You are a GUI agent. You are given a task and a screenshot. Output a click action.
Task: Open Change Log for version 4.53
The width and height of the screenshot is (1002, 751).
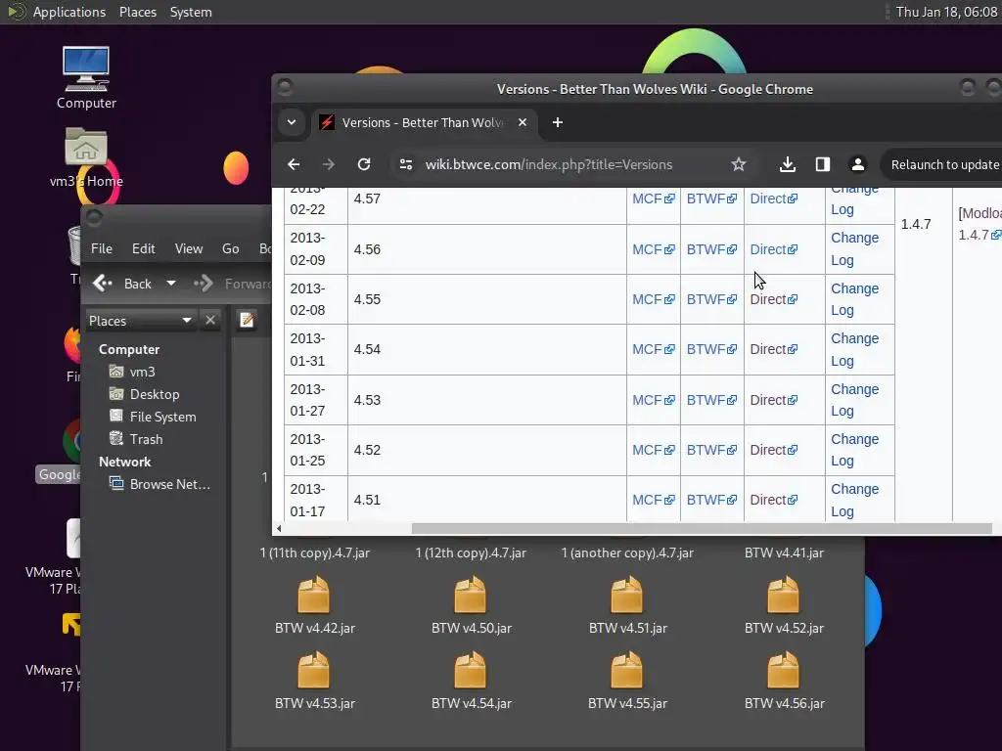click(x=854, y=400)
